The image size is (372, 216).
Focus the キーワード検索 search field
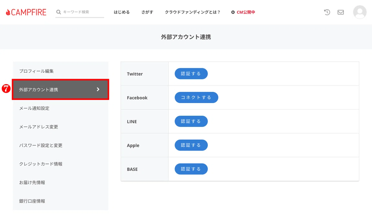point(80,12)
